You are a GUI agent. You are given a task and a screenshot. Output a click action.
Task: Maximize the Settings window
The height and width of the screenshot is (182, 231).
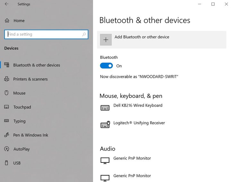click(x=213, y=4)
